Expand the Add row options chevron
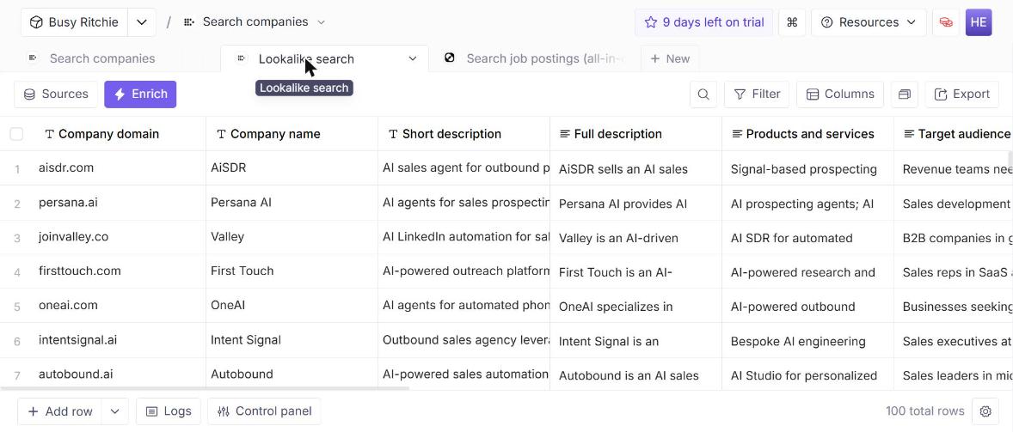Image resolution: width=1013 pixels, height=432 pixels. pos(115,411)
